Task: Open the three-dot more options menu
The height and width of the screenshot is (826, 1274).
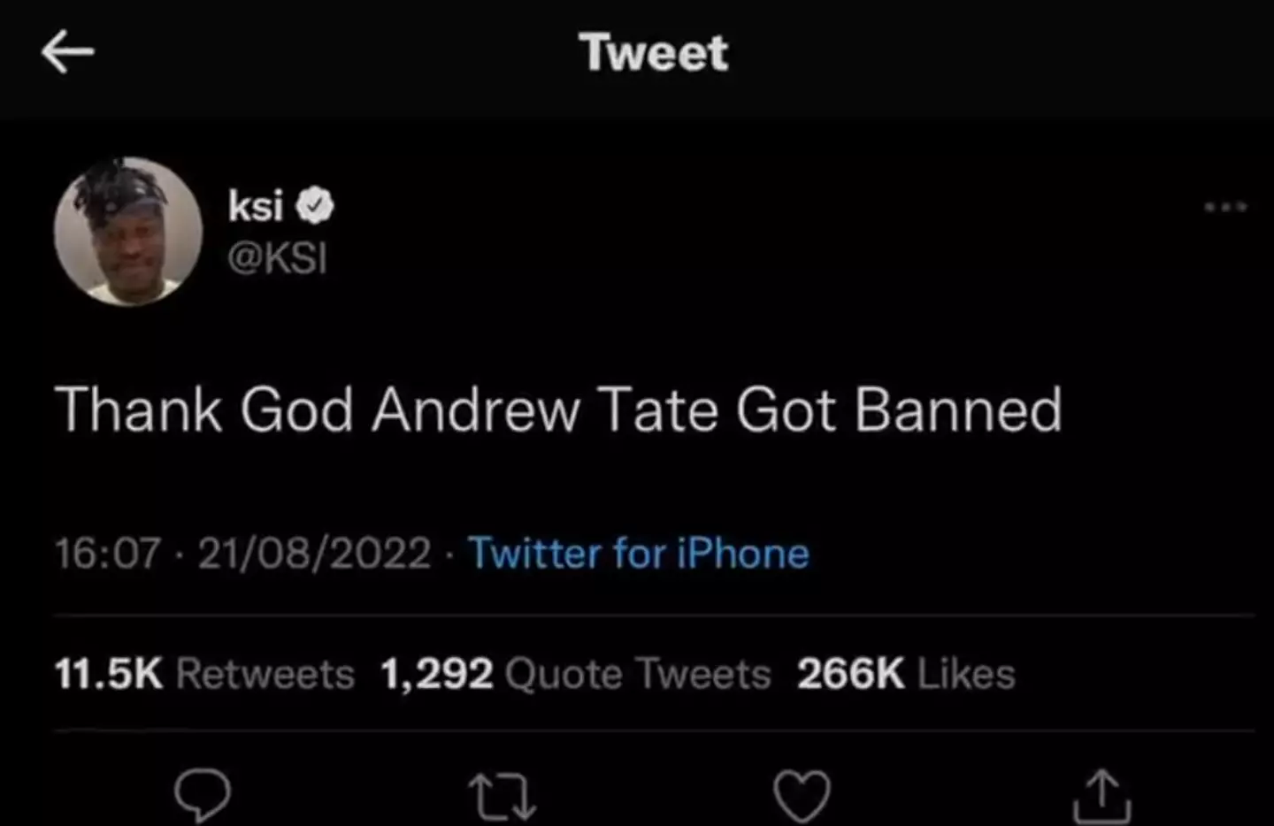Action: [1225, 207]
